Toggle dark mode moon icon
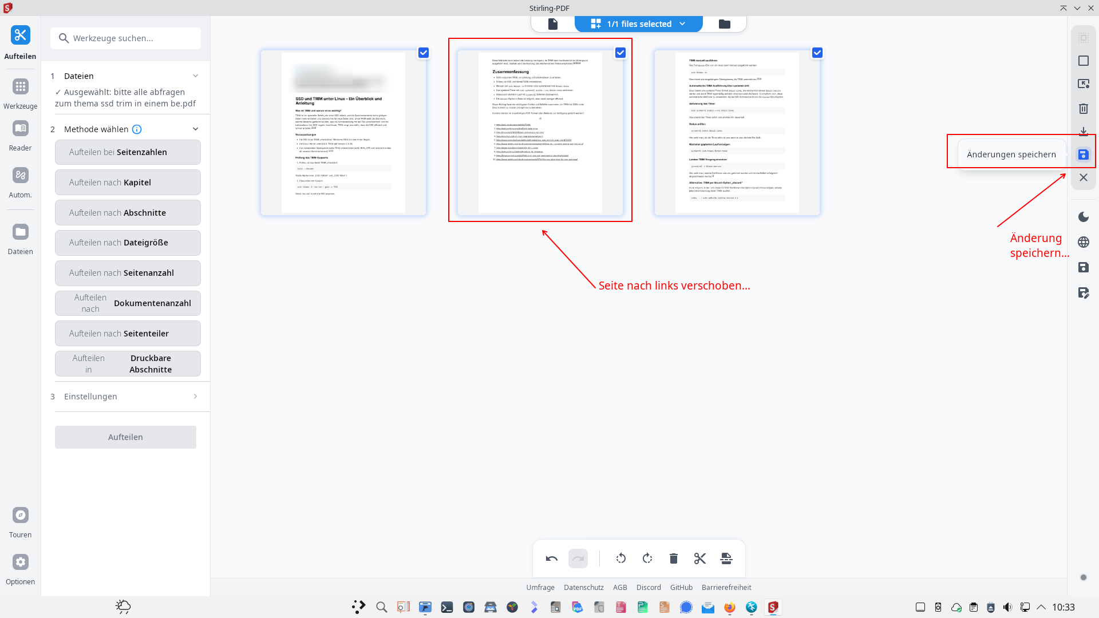Screen dimensions: 1099x618 [1083, 217]
